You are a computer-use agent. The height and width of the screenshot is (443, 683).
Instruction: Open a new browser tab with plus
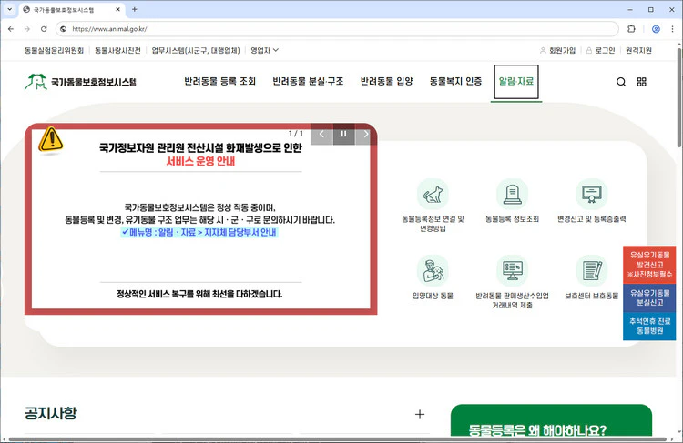pos(134,9)
